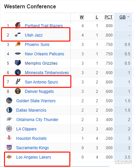134x167 pixels.
Task: Click the Los Angeles Lakers logo
Action: (x=9, y=157)
